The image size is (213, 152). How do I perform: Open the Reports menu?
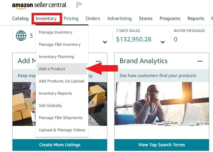pos(196,18)
